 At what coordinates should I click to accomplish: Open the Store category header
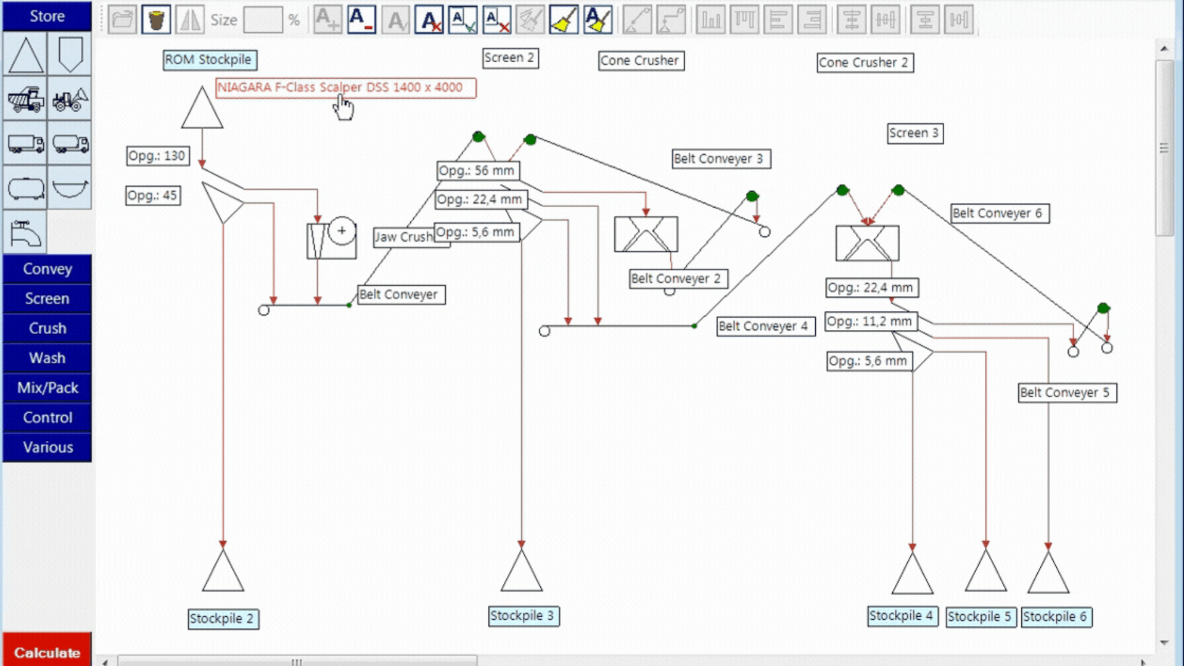47,16
